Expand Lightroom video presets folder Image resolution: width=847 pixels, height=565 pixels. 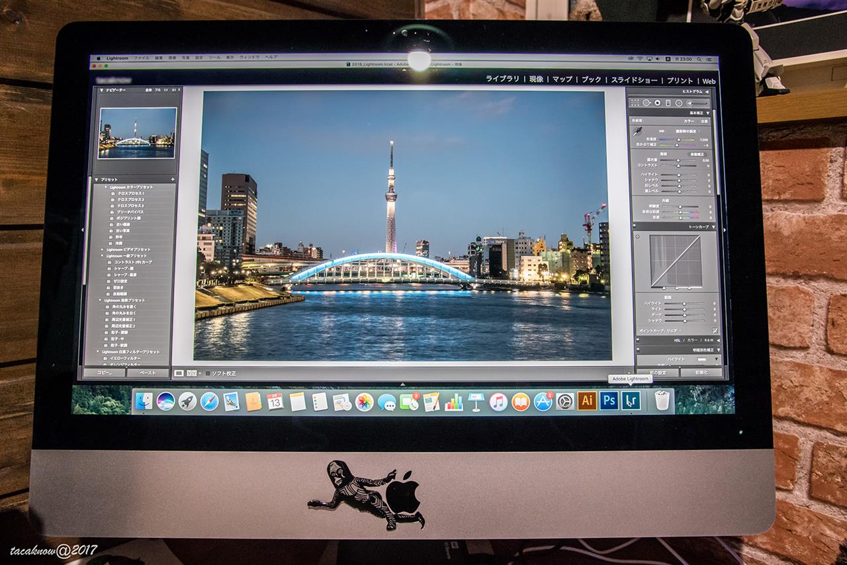coord(102,249)
